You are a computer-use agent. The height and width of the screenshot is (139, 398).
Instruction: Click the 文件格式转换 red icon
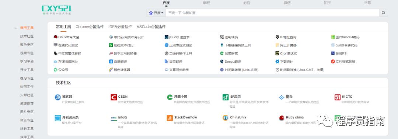[x=333, y=62]
